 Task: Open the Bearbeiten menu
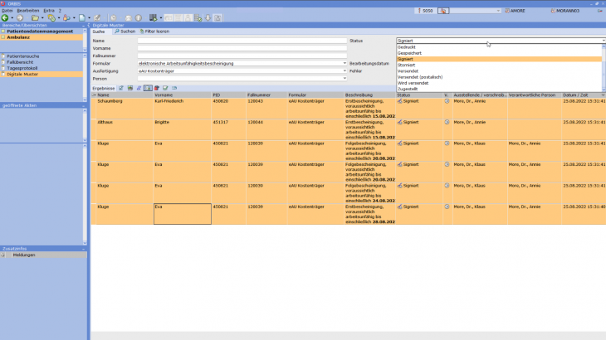(x=27, y=10)
